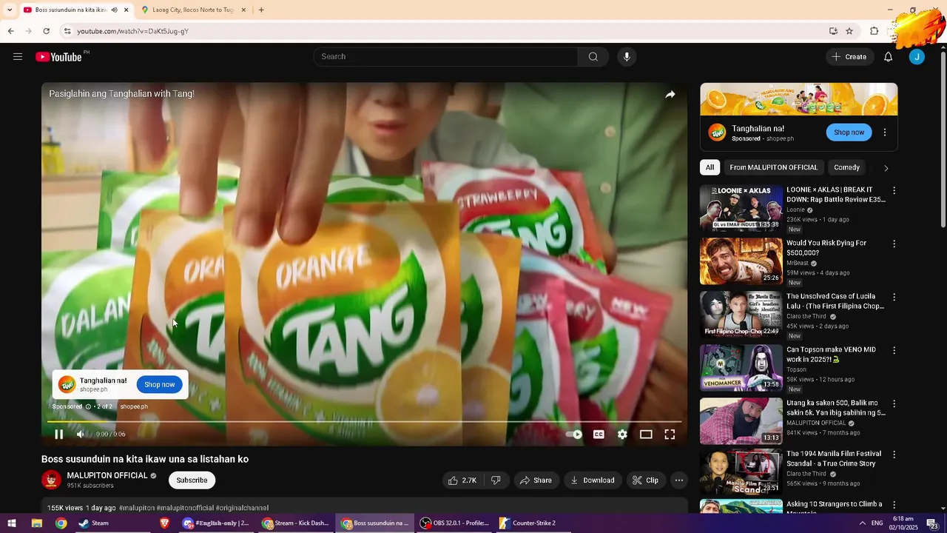Close the Boss susunduin browser tab
Screen dimensions: 947x533
(126, 10)
